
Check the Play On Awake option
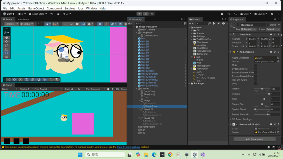(255, 80)
